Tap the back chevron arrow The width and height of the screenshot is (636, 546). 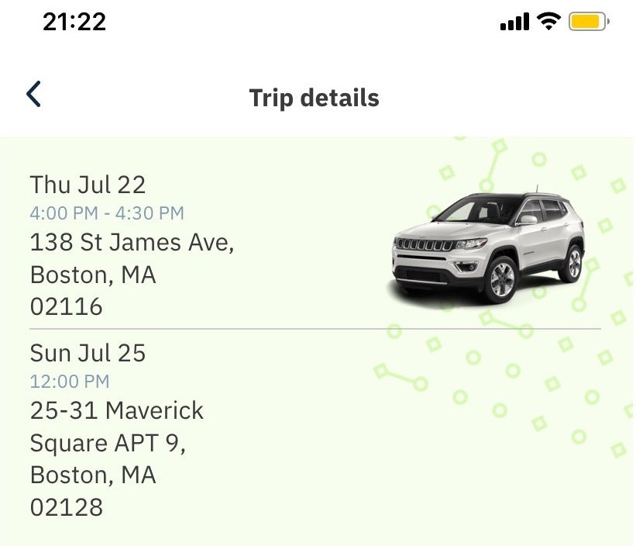tap(33, 93)
